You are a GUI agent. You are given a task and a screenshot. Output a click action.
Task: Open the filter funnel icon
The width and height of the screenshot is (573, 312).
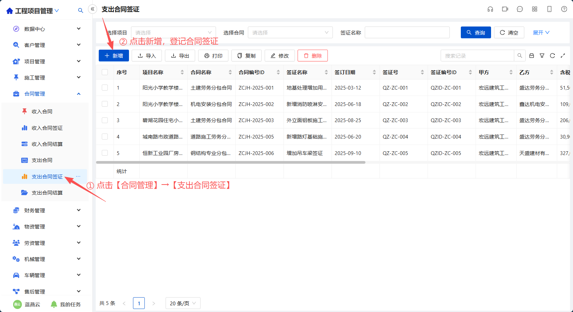point(542,56)
